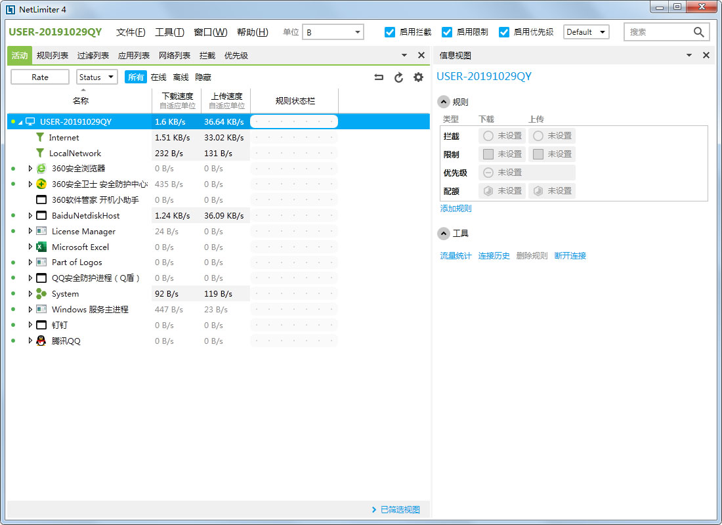722x525 pixels.
Task: Switch to the 规则列表 tab
Action: (x=53, y=56)
